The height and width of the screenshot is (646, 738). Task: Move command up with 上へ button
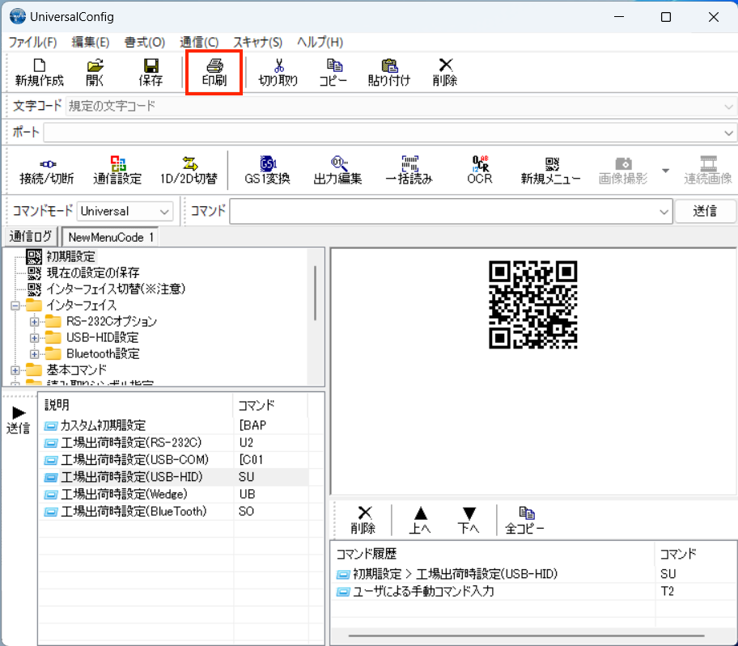(x=420, y=520)
